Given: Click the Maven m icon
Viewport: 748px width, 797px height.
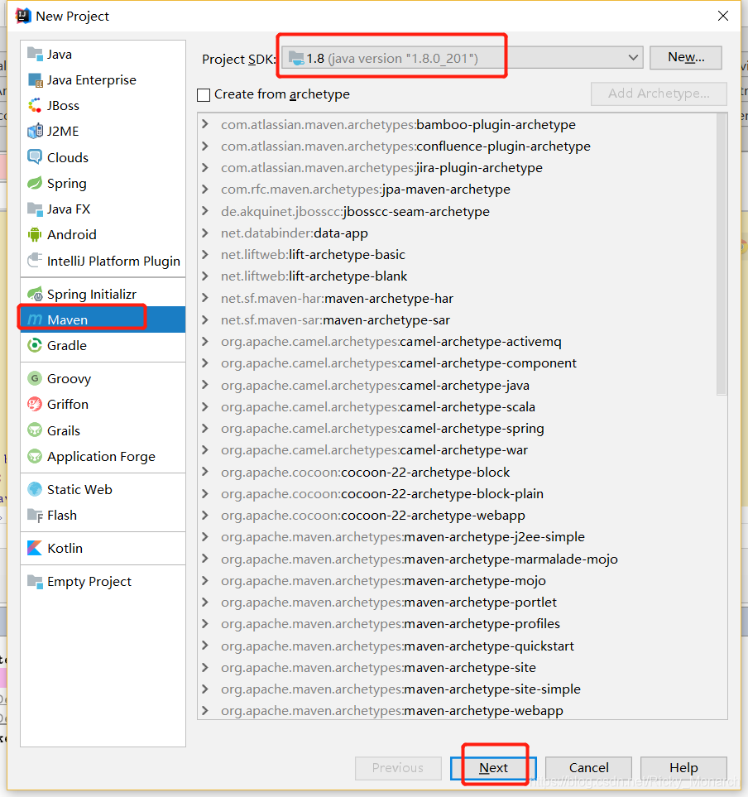Looking at the screenshot, I should (x=35, y=319).
